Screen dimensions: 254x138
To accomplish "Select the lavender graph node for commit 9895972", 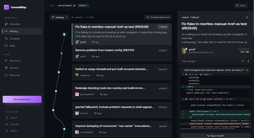I will (x=53, y=110).
